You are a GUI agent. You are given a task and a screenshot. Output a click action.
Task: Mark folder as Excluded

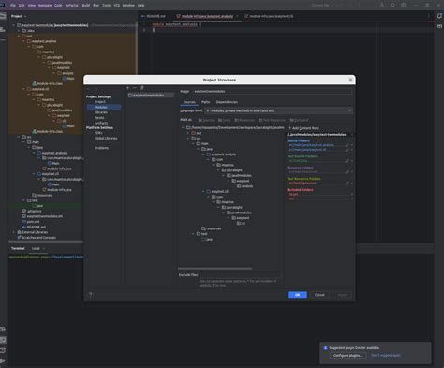point(299,120)
